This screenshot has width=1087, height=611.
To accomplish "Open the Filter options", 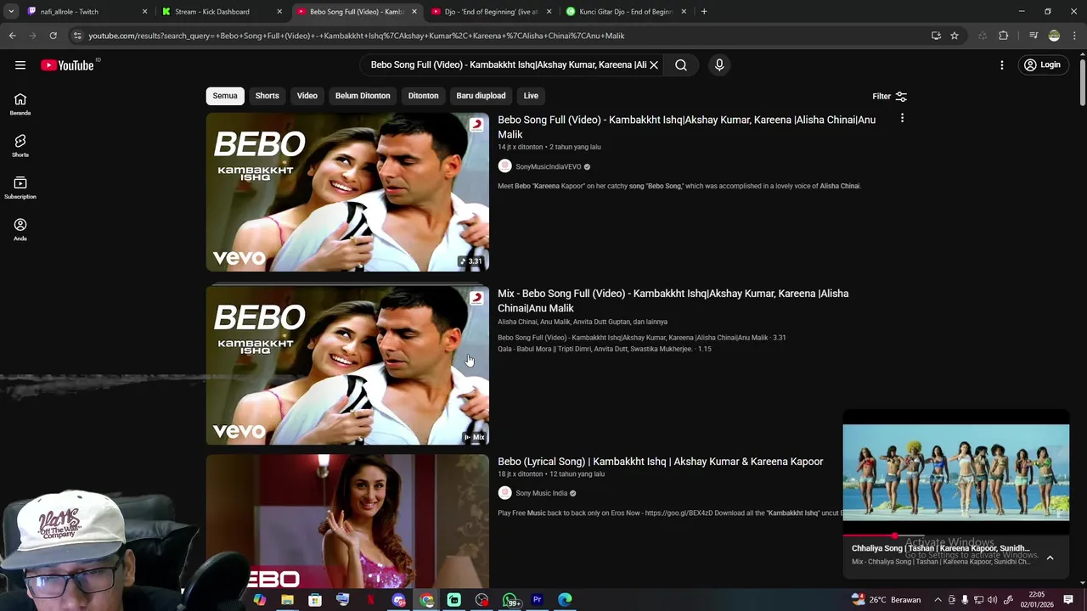I will coord(889,96).
